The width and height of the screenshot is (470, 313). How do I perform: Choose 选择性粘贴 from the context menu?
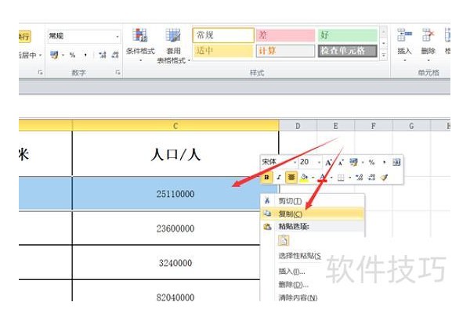click(300, 256)
